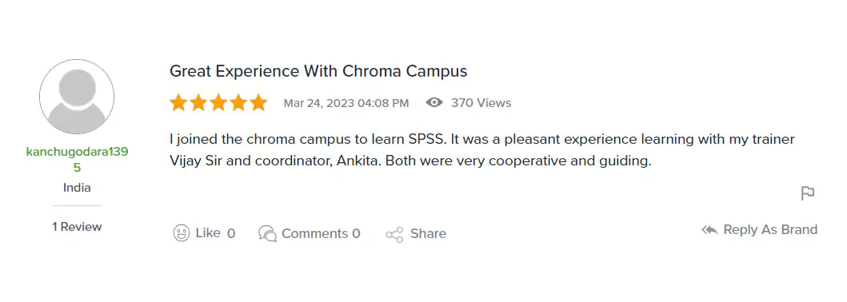Open the kanchugodara1395 profile avatar
This screenshot has height=302, width=847.
(x=77, y=97)
